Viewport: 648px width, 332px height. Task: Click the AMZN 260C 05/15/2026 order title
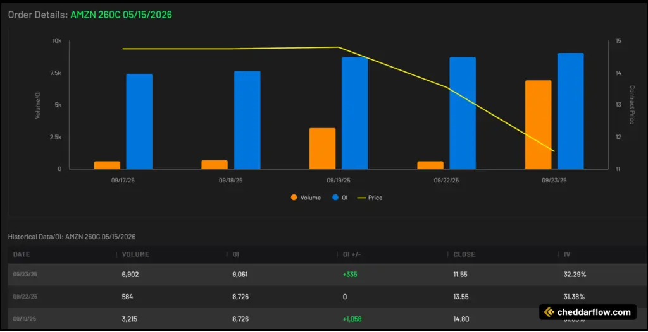pyautogui.click(x=121, y=15)
